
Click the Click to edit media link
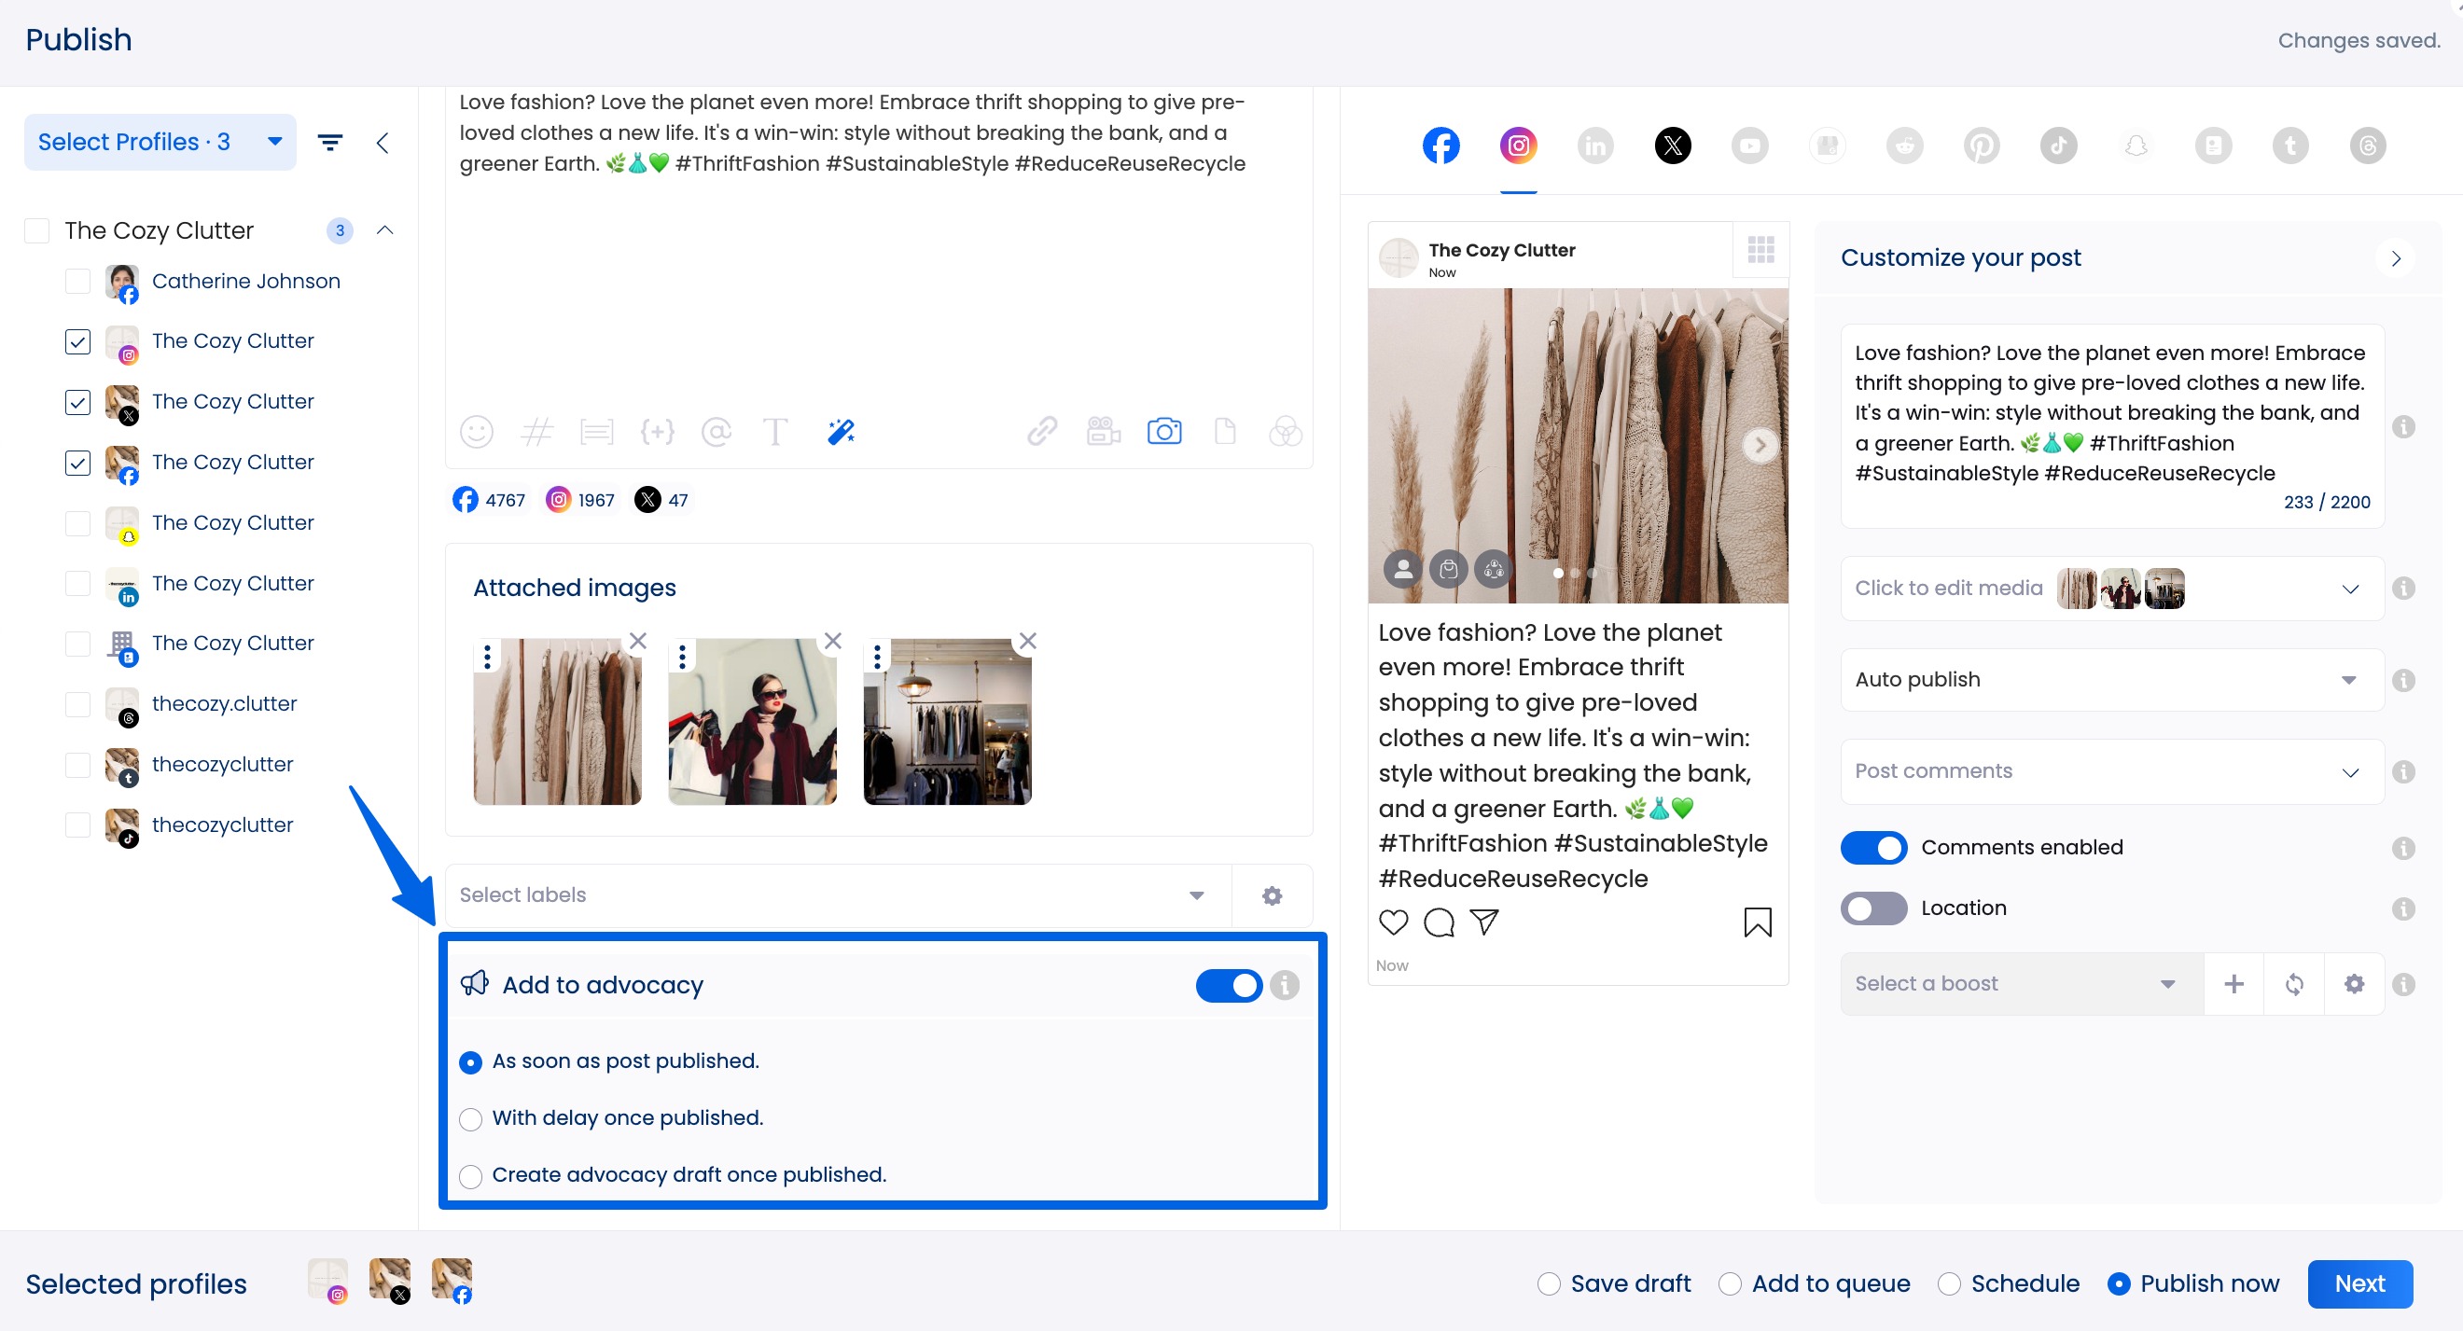(x=1949, y=587)
